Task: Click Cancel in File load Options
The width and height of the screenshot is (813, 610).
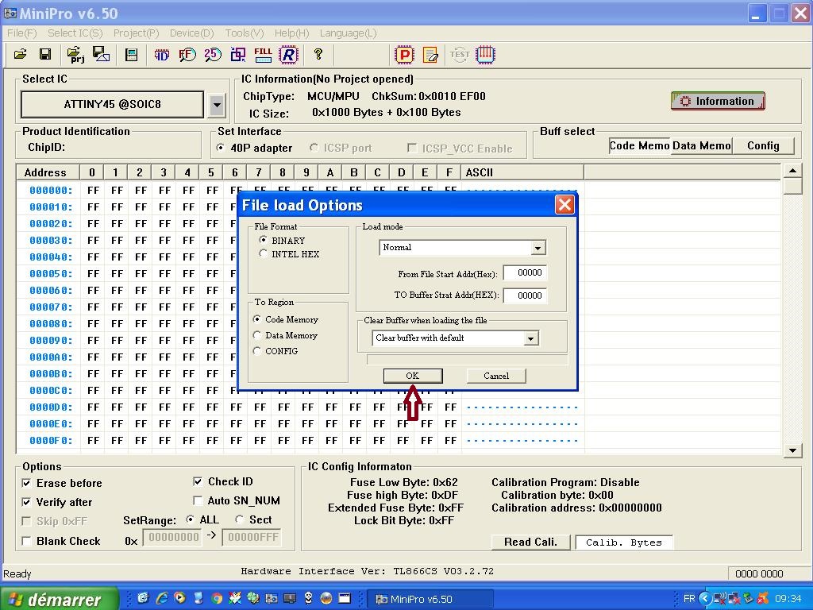Action: coord(496,376)
